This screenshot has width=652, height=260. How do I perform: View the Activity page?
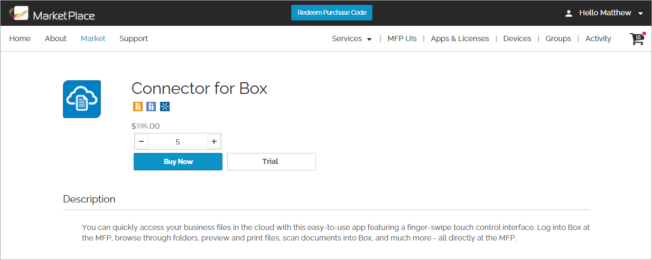tap(598, 38)
